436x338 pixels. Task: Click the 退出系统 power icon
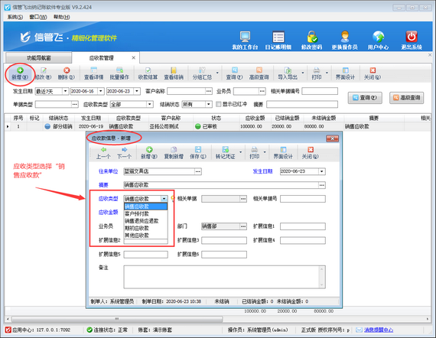click(412, 41)
